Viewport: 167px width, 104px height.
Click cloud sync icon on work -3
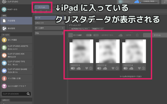(131, 68)
